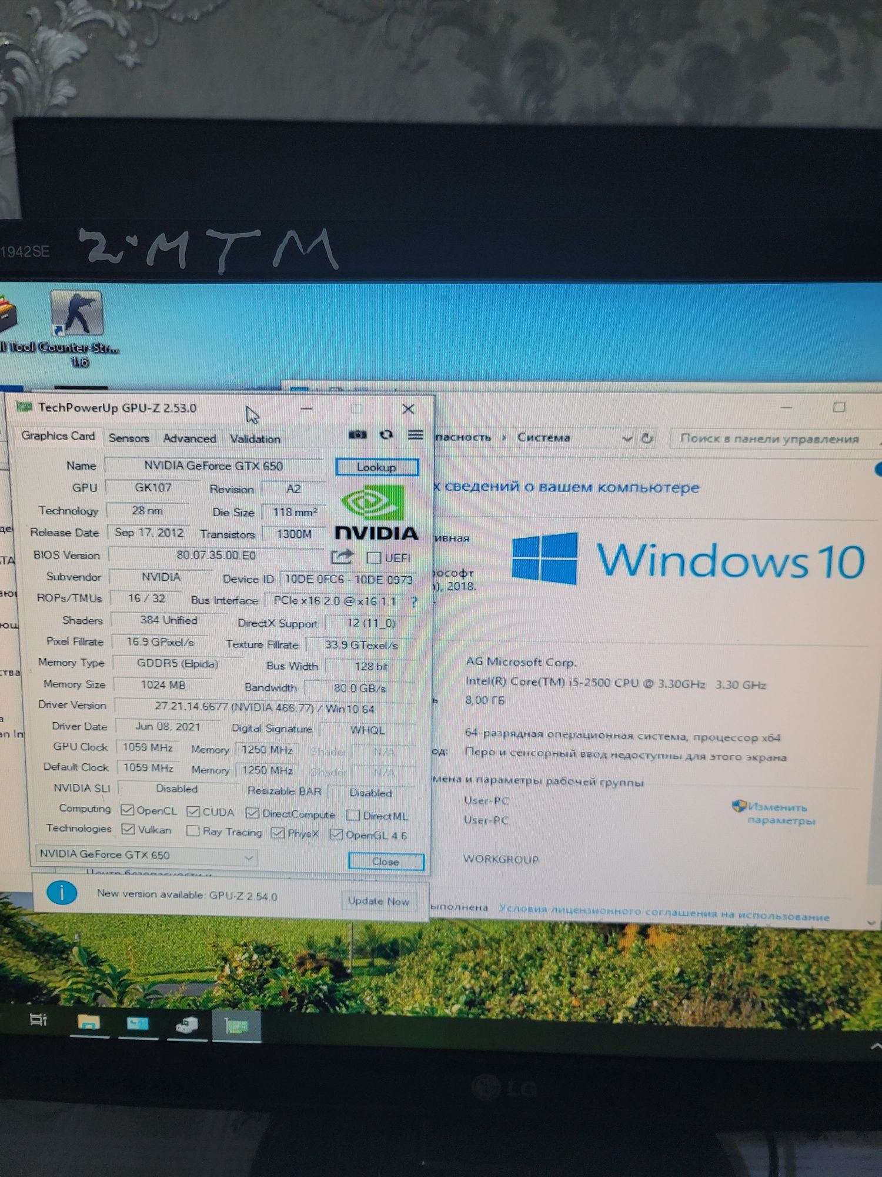This screenshot has height=1177, width=882.
Task: Take a GPU-Z screenshot with camera icon
Action: point(358,435)
